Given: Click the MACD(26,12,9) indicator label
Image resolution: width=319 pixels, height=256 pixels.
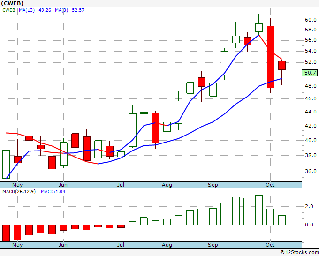Looking at the screenshot, I should click(x=19, y=192).
